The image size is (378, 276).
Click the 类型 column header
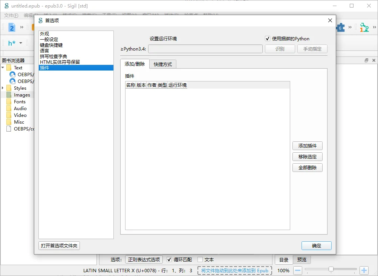coord(162,85)
